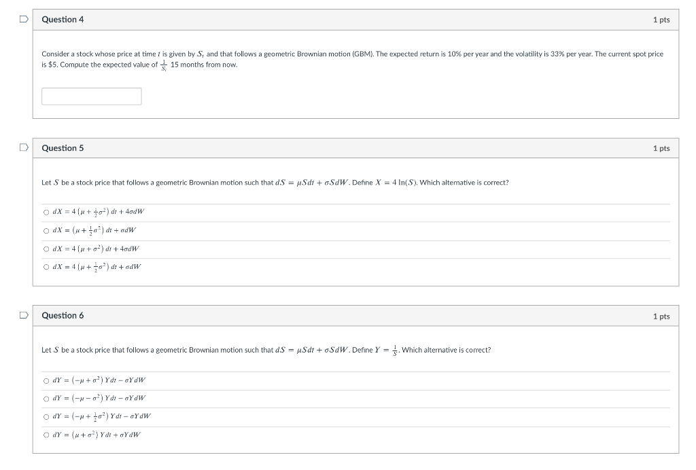Select the second alternative in Question 6
This screenshot has height=470, width=696.
45,399
